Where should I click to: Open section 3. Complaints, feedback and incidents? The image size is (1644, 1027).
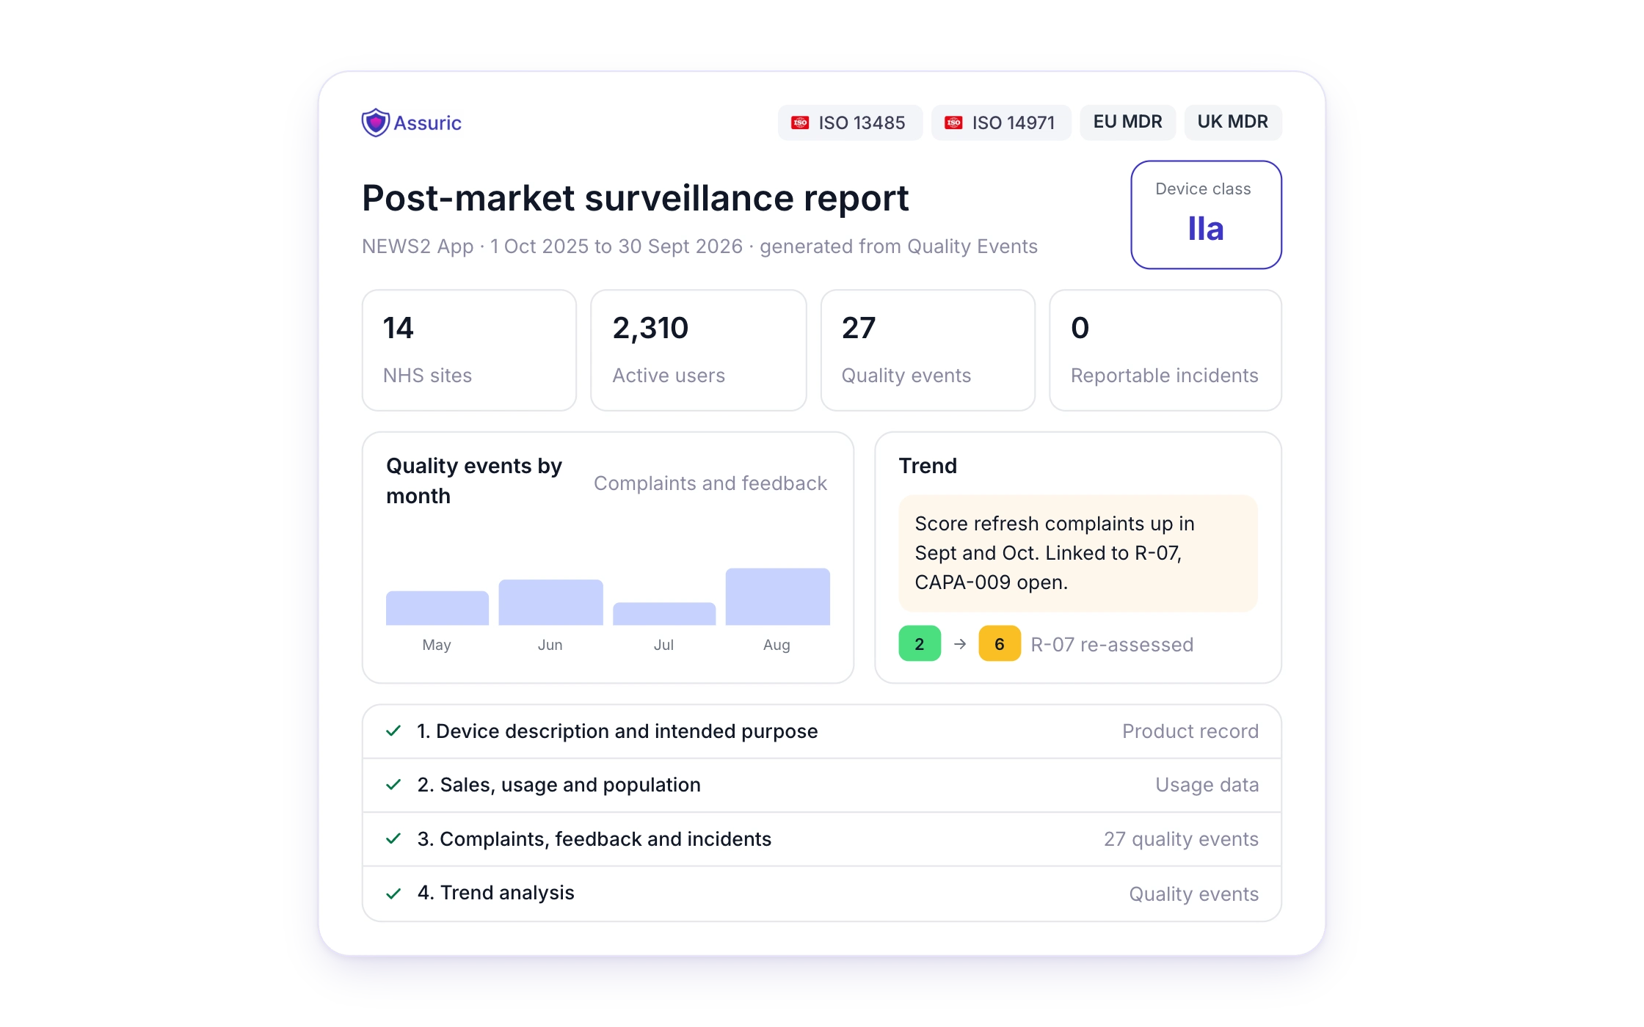[x=822, y=839]
